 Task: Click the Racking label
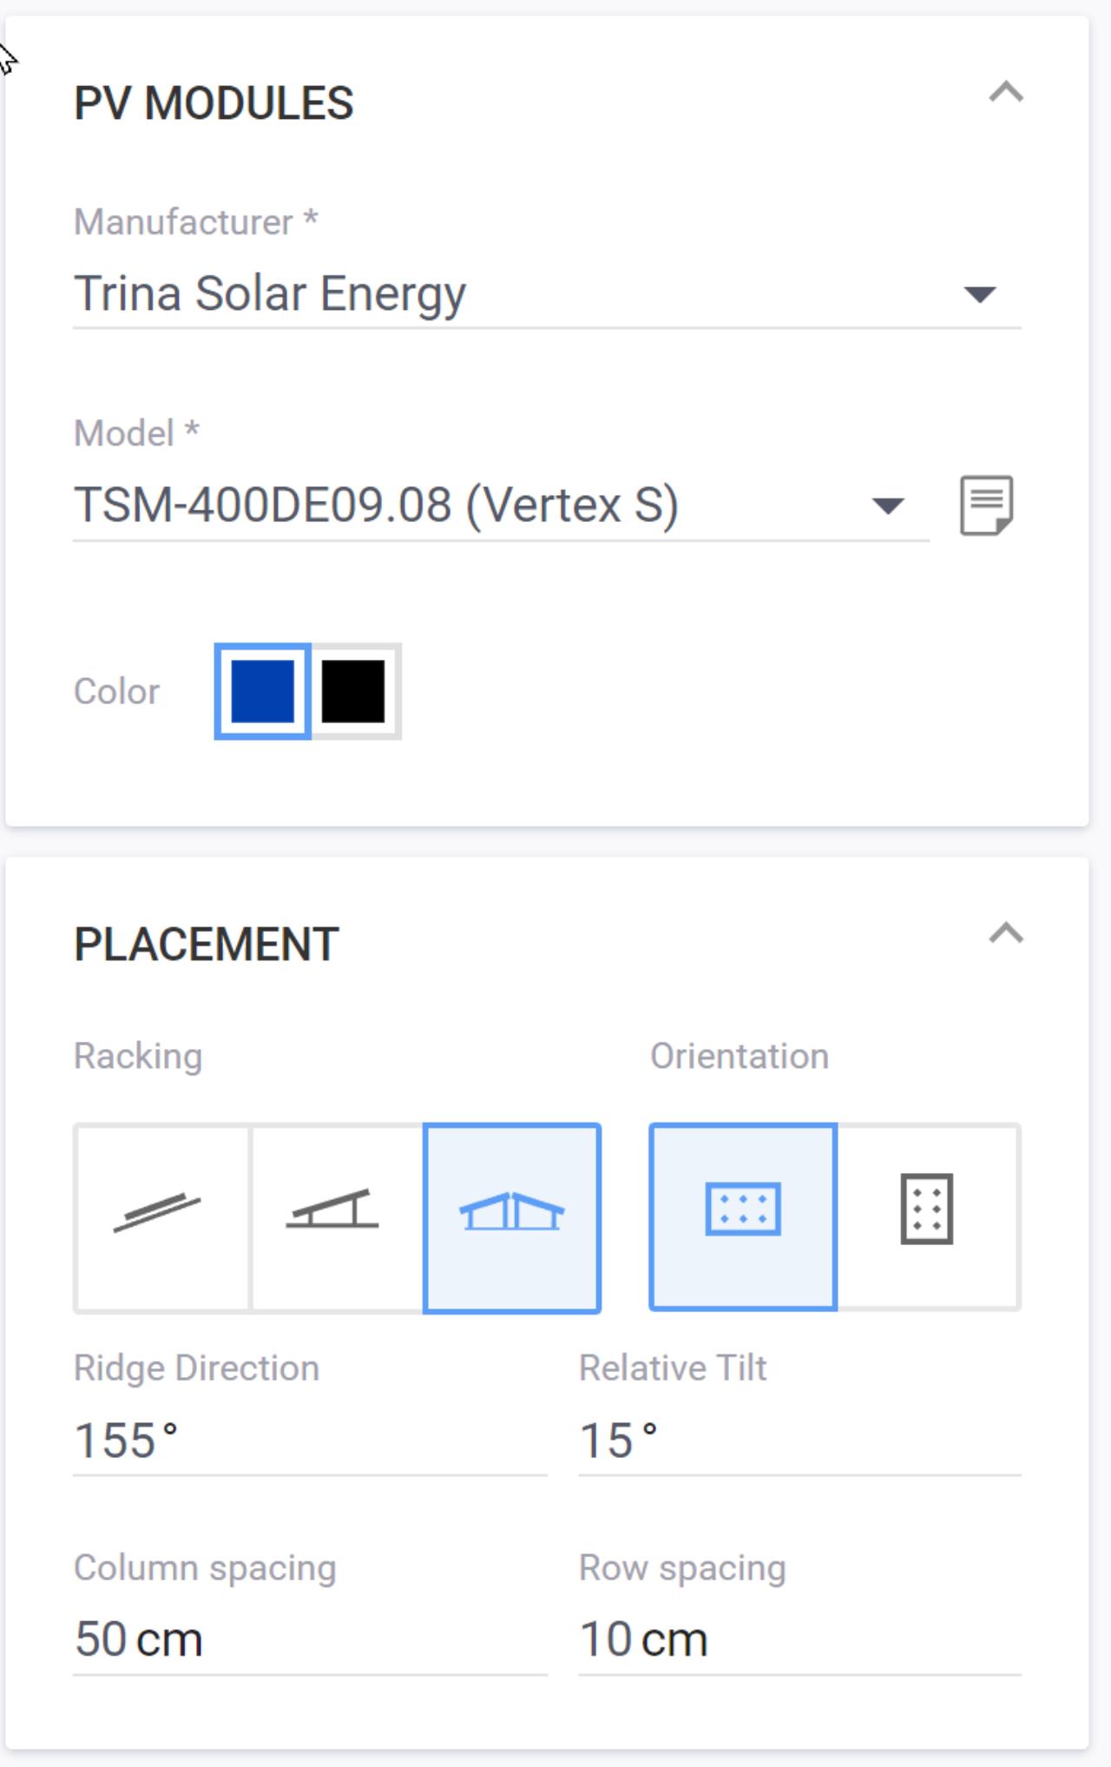138,1057
